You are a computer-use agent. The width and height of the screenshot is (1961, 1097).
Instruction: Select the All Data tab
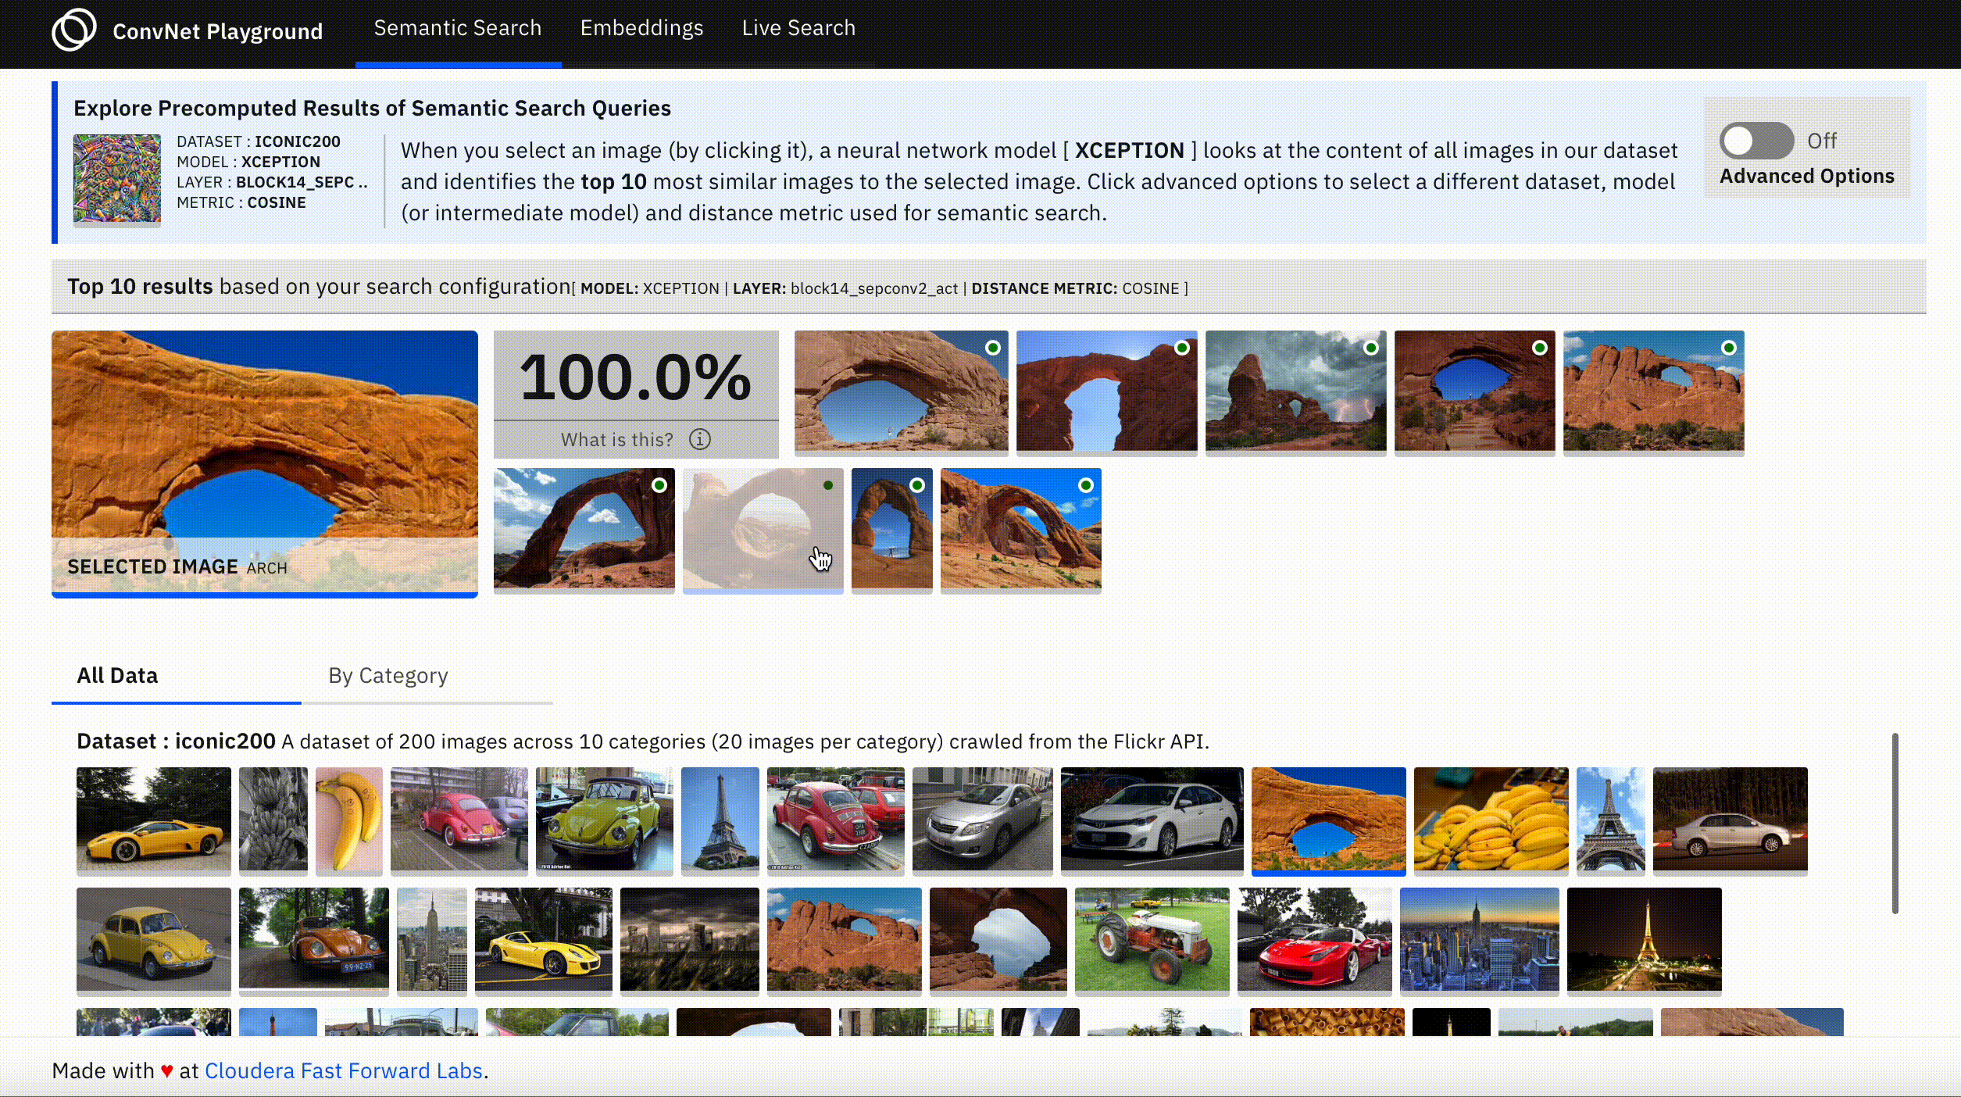pos(117,675)
